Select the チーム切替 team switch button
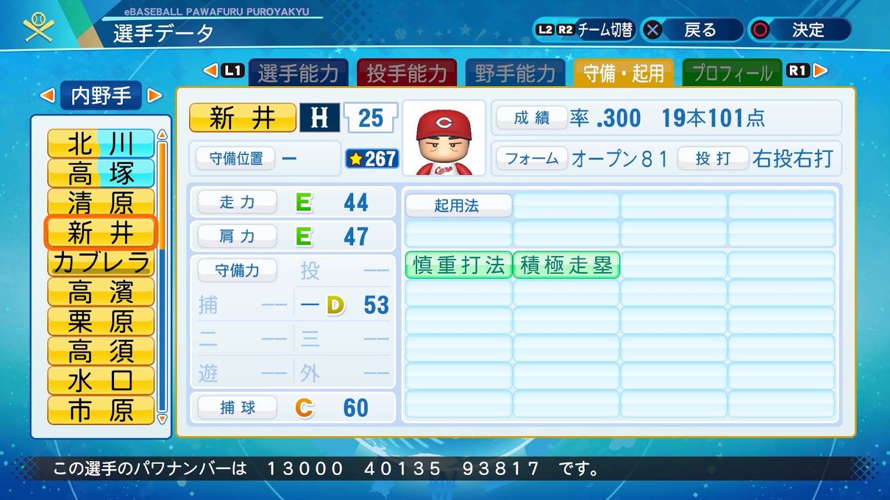The width and height of the screenshot is (890, 500). (585, 30)
